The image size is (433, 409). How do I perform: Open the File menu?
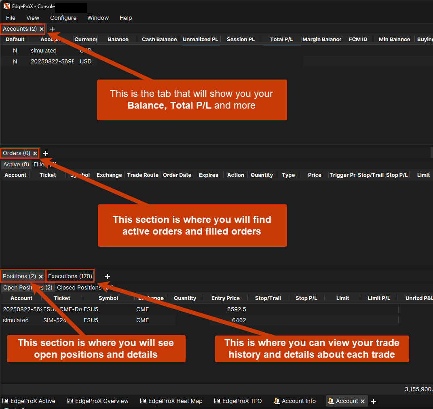point(11,18)
